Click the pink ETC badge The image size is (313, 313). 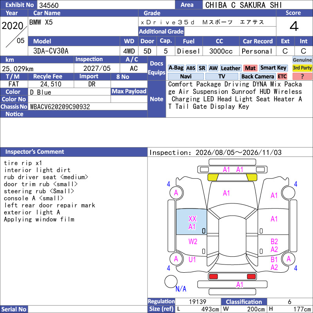282,76
